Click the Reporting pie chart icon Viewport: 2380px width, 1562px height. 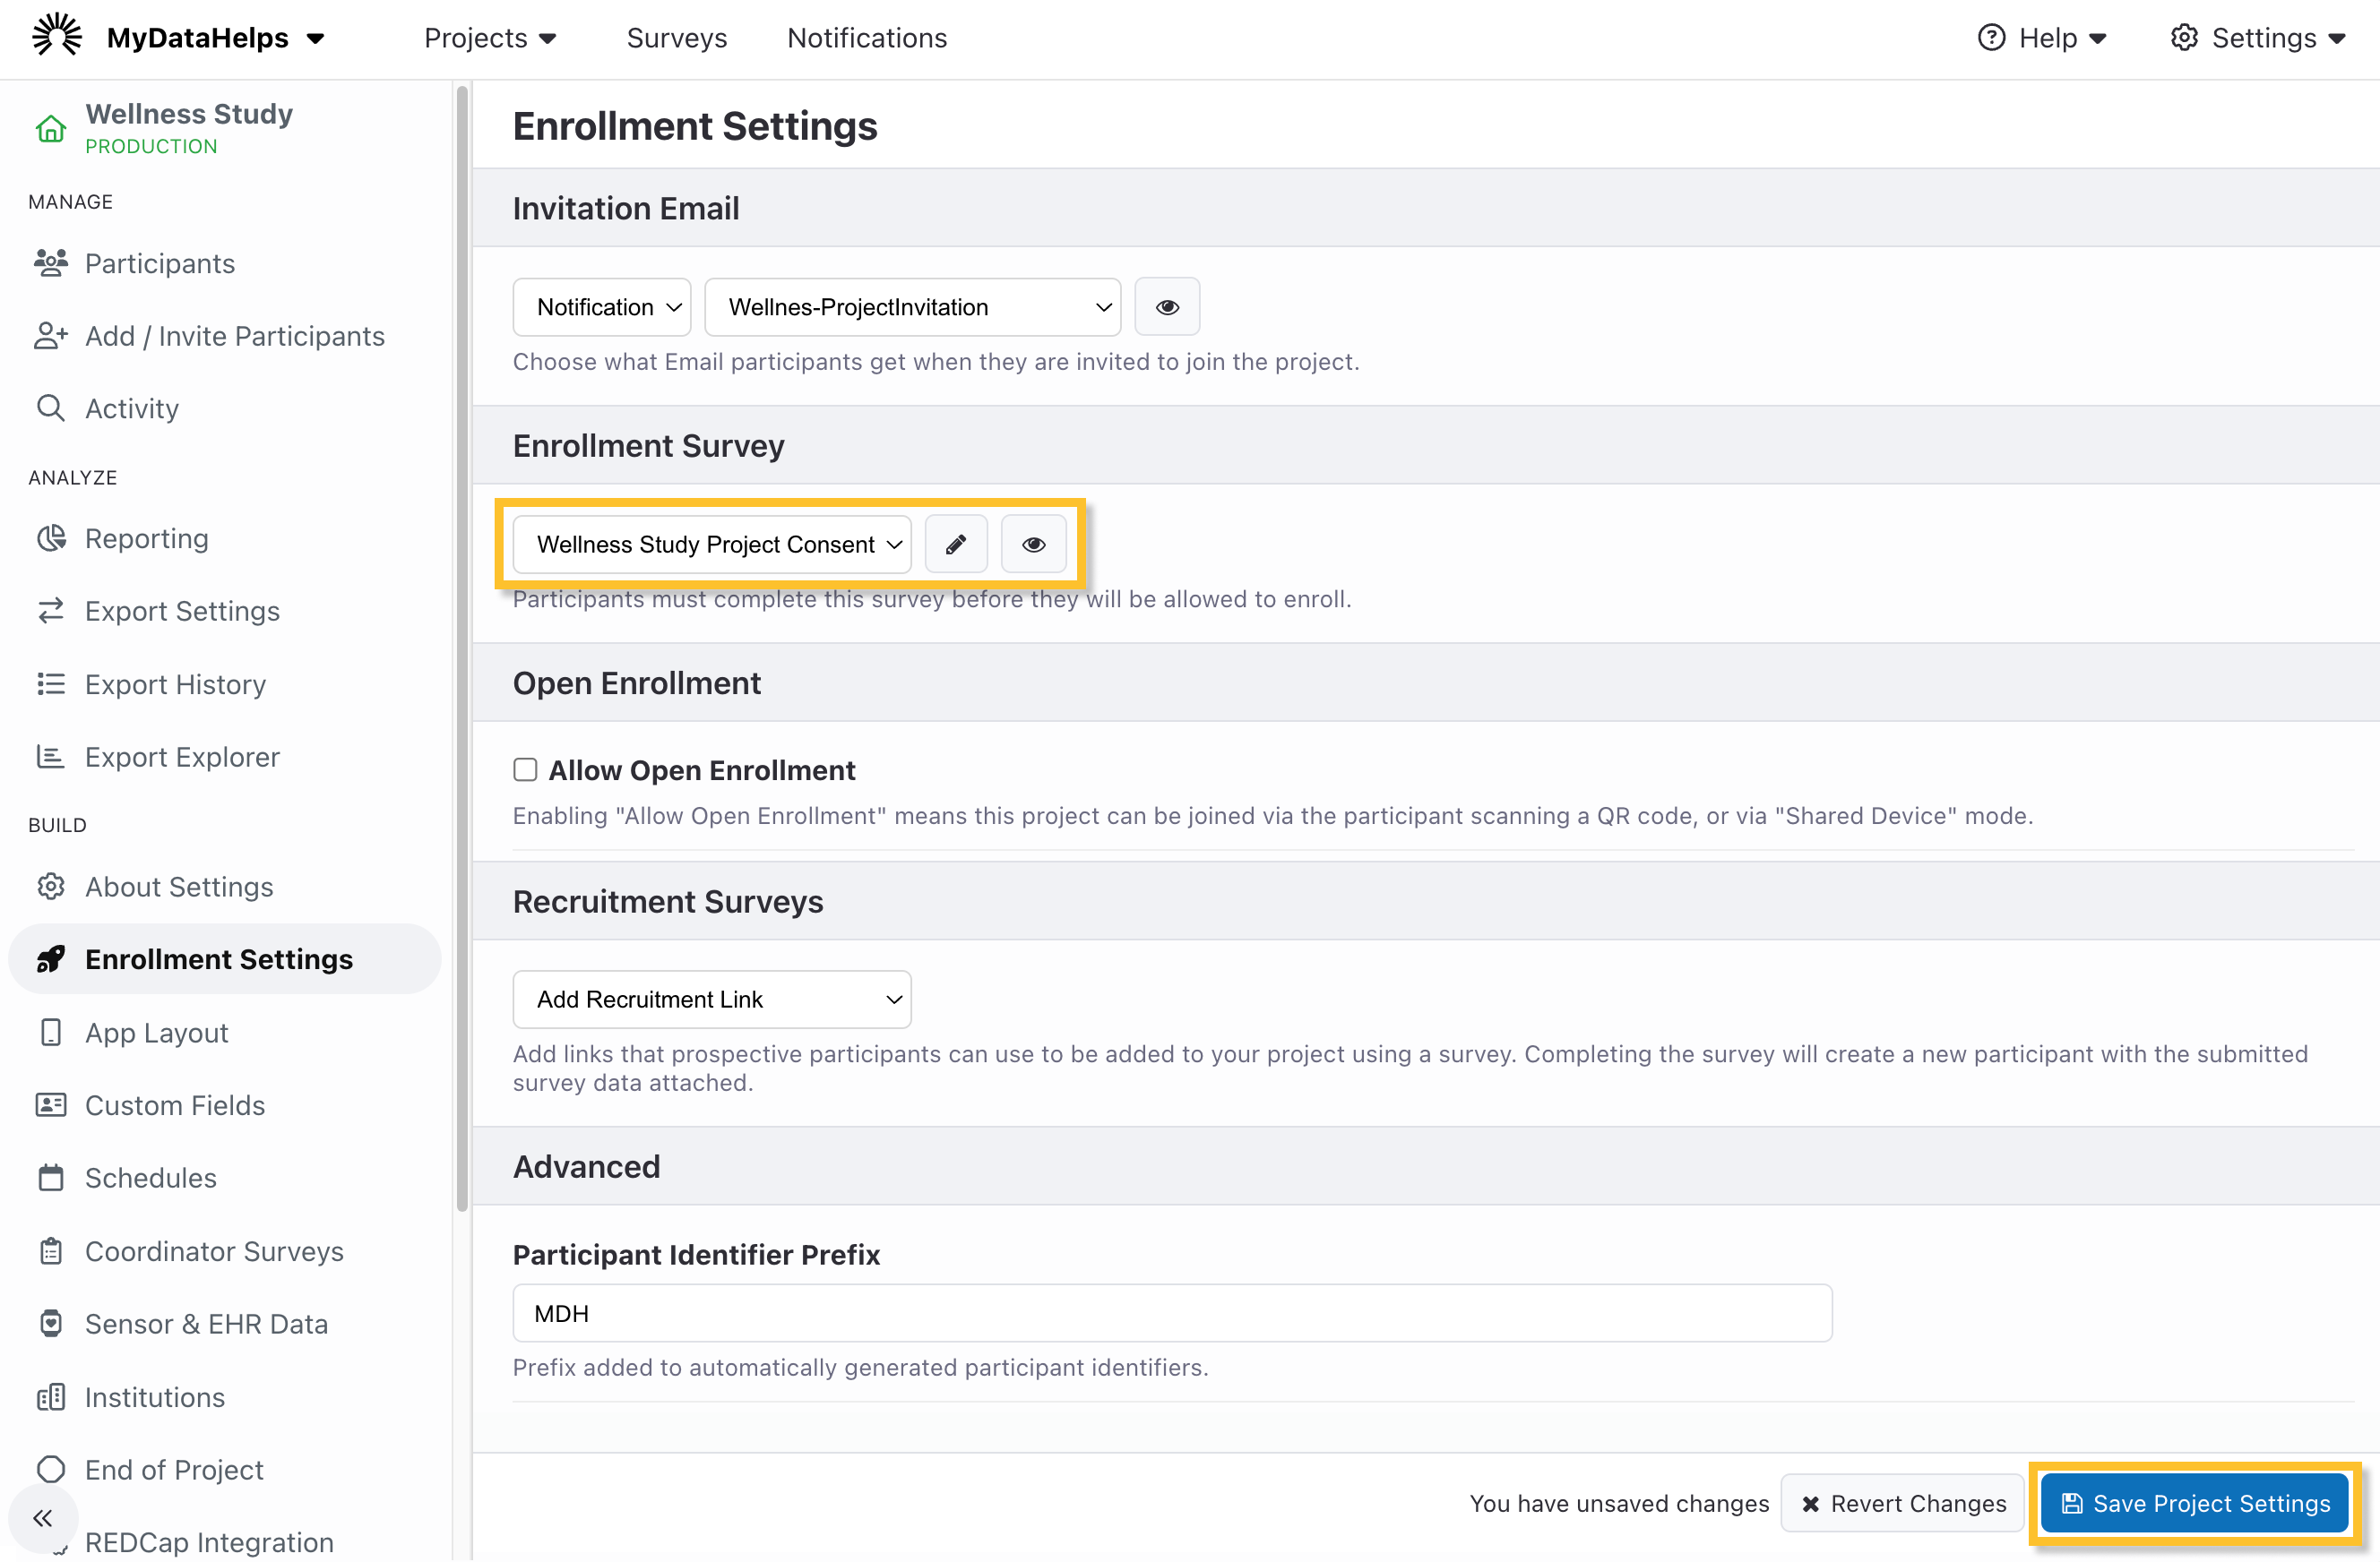click(x=50, y=538)
